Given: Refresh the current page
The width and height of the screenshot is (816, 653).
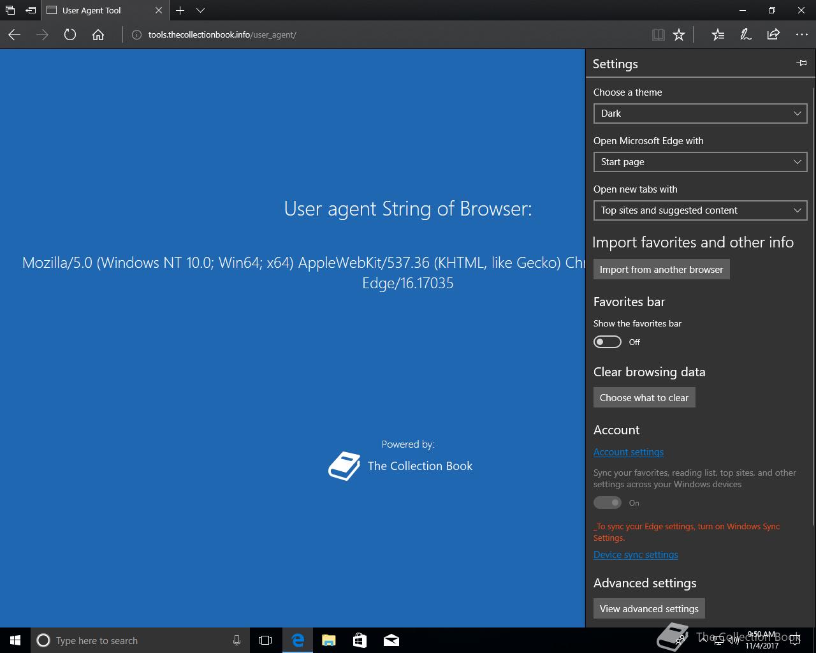Looking at the screenshot, I should [70, 35].
